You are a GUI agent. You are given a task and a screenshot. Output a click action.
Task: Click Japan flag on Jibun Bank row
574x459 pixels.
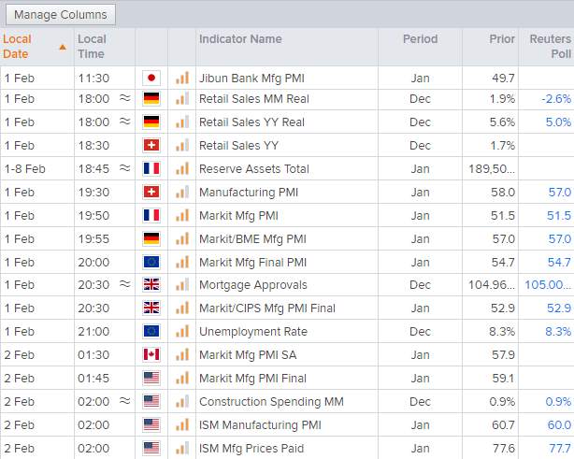(151, 78)
